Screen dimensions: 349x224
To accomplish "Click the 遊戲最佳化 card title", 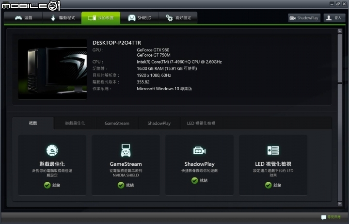I will point(52,164).
